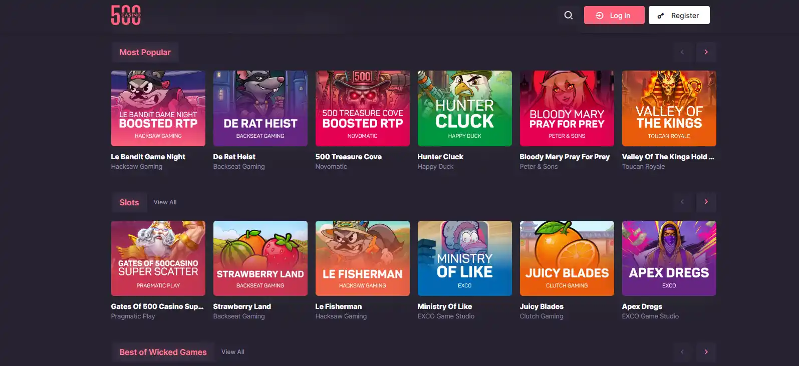Click the Toucan Royale provider text
Image resolution: width=799 pixels, height=366 pixels.
pos(643,167)
